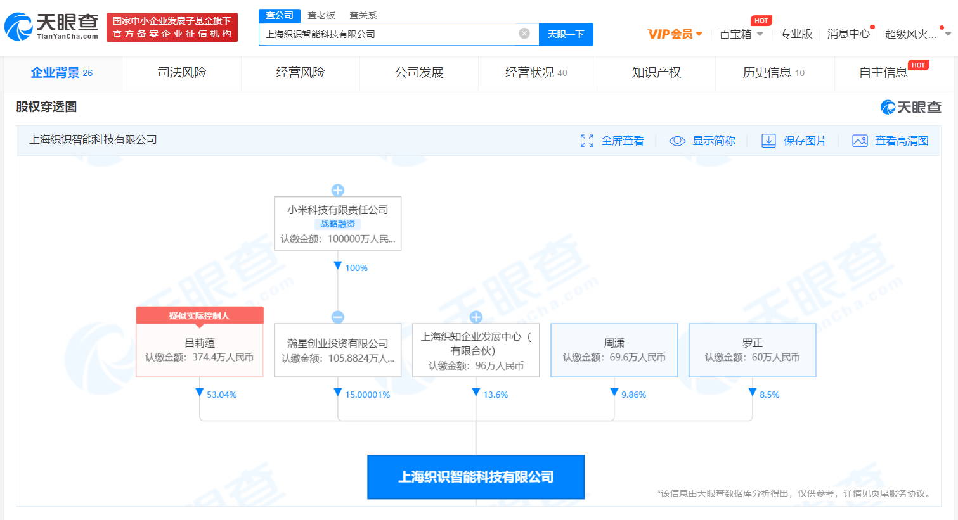Click the 周潇 shareholder node
This screenshot has width=958, height=520.
(x=614, y=350)
